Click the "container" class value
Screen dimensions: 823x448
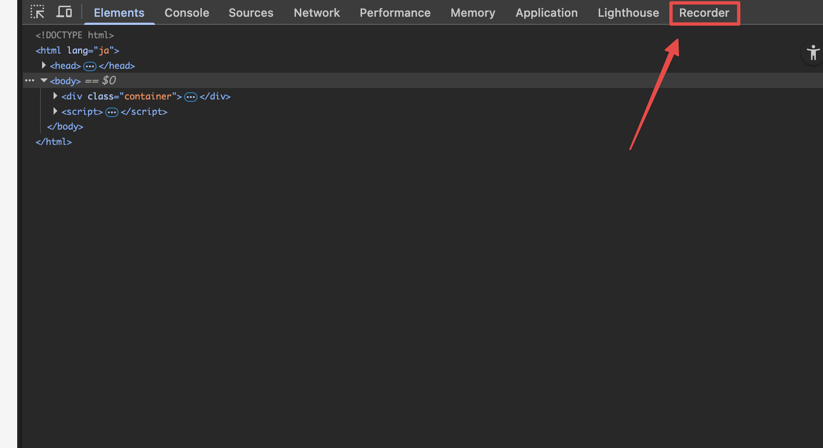pyautogui.click(x=148, y=96)
